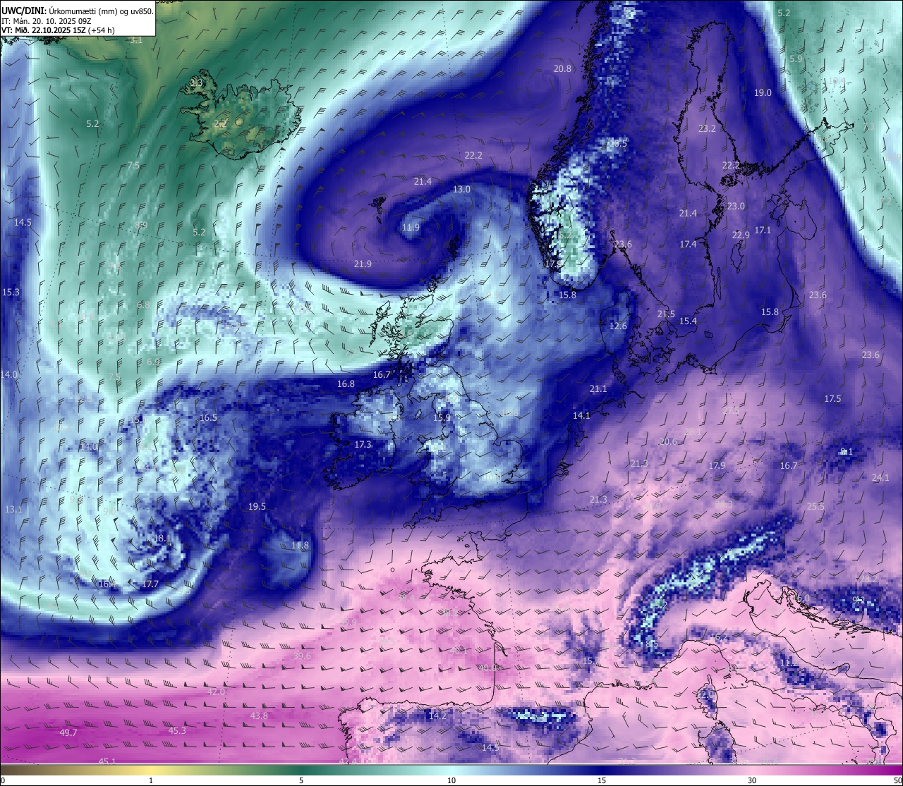
Task: Click the 25.5 value label
Action: [x=816, y=506]
